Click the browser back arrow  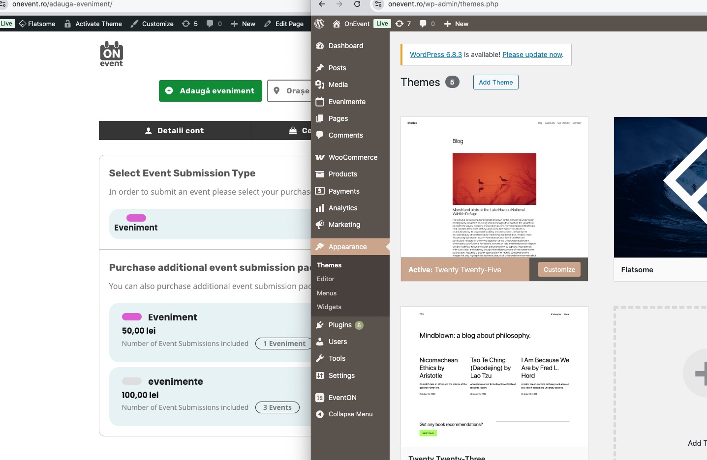click(x=322, y=4)
